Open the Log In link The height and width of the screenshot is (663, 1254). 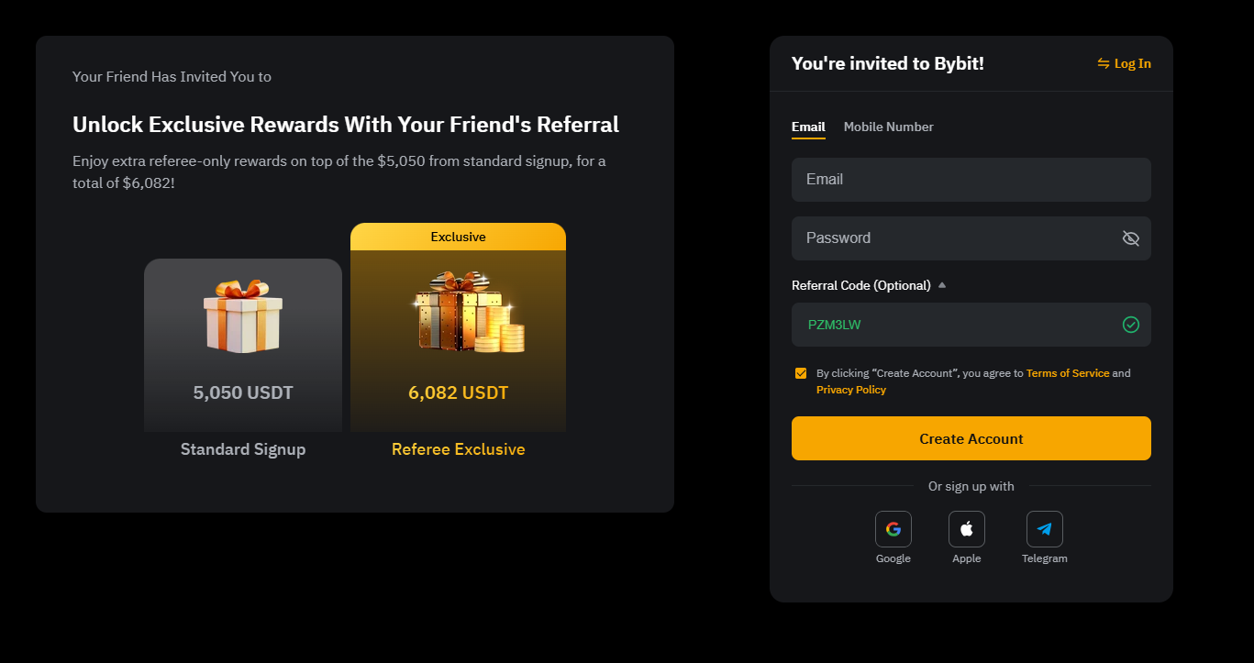[x=1132, y=63]
